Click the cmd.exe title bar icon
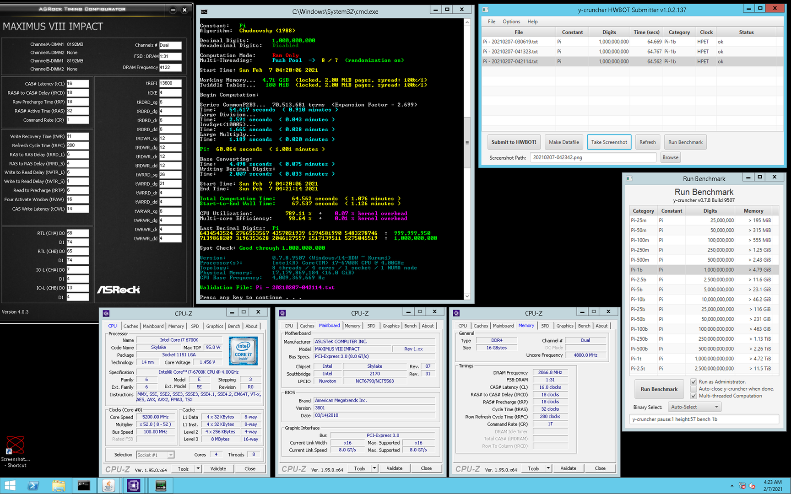 (x=204, y=11)
